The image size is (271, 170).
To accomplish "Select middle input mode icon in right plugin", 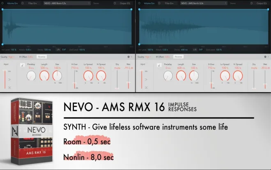I will pos(146,79).
